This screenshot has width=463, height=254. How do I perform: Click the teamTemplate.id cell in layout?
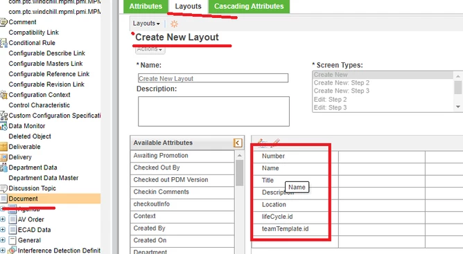click(x=295, y=229)
